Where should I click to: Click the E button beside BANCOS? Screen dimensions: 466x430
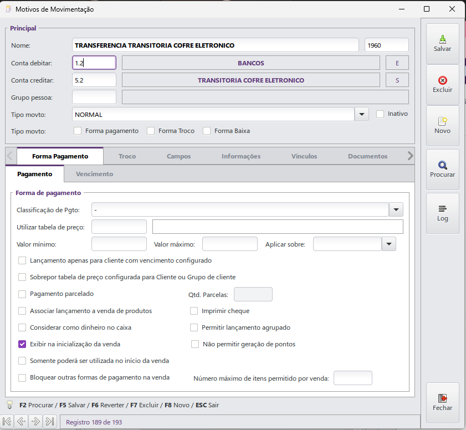(x=397, y=63)
